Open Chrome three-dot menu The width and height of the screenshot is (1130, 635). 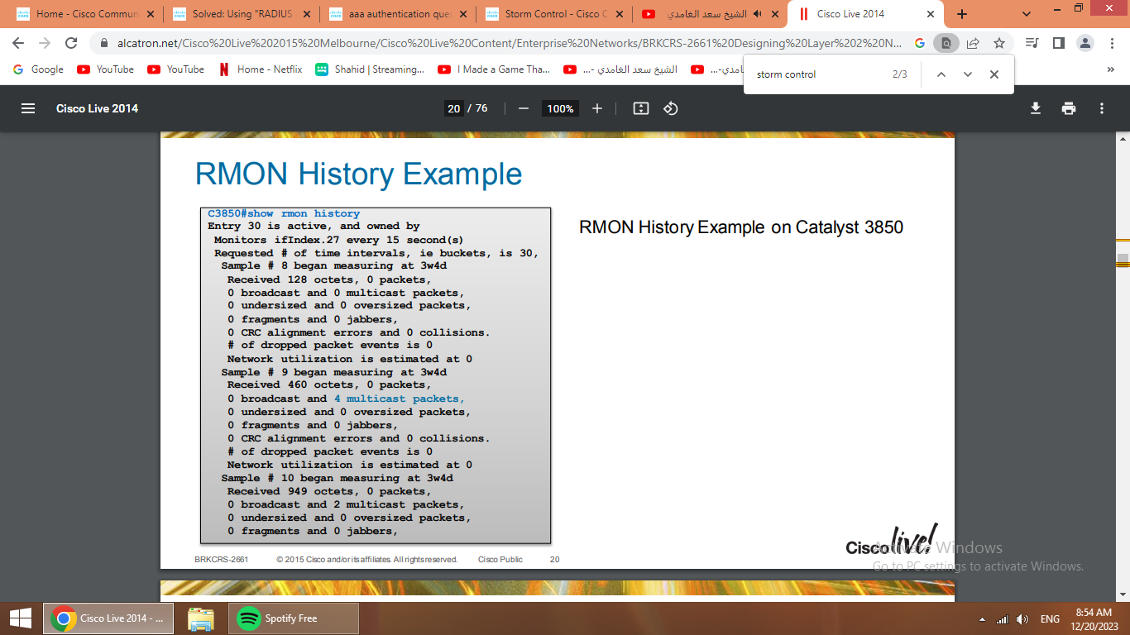click(x=1110, y=43)
